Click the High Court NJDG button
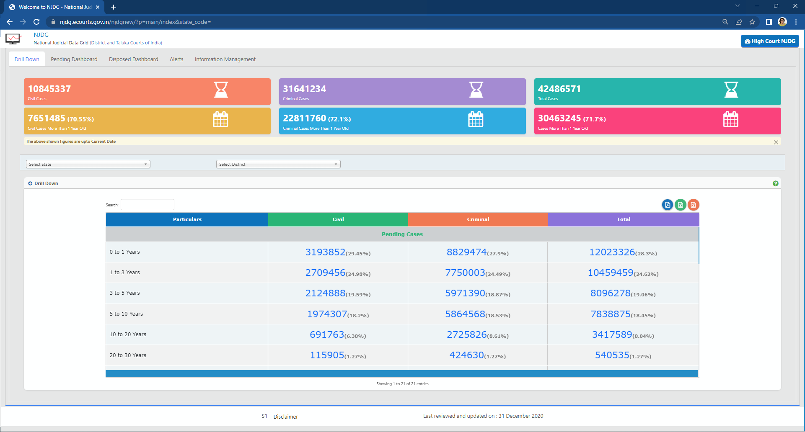Image resolution: width=805 pixels, height=432 pixels. [x=770, y=41]
